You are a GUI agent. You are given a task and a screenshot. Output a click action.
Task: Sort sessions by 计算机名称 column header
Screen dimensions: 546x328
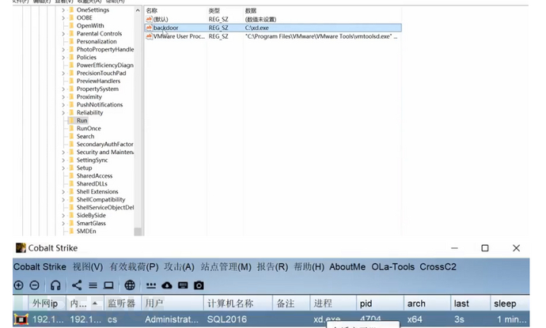tap(238, 303)
